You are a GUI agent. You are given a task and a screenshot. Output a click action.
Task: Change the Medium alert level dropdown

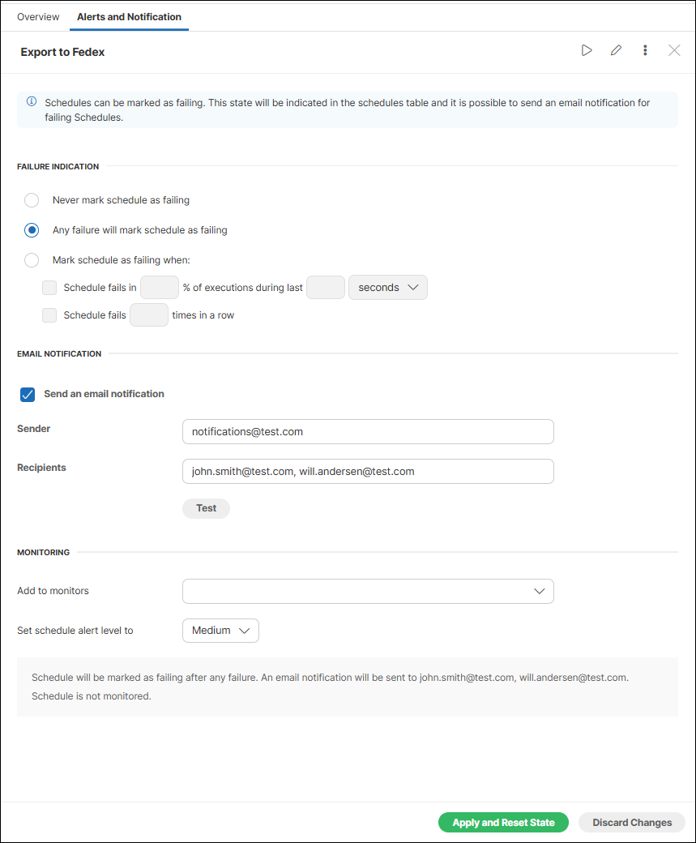click(x=220, y=630)
